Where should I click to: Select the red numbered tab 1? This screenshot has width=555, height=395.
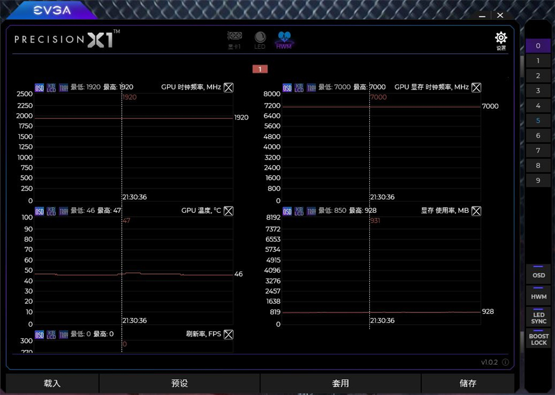coord(260,68)
